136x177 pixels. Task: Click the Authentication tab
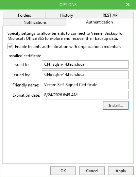(100, 22)
